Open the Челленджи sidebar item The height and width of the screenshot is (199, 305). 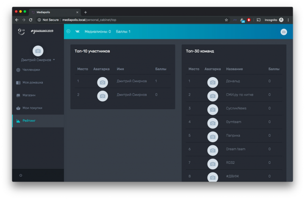coord(38,70)
